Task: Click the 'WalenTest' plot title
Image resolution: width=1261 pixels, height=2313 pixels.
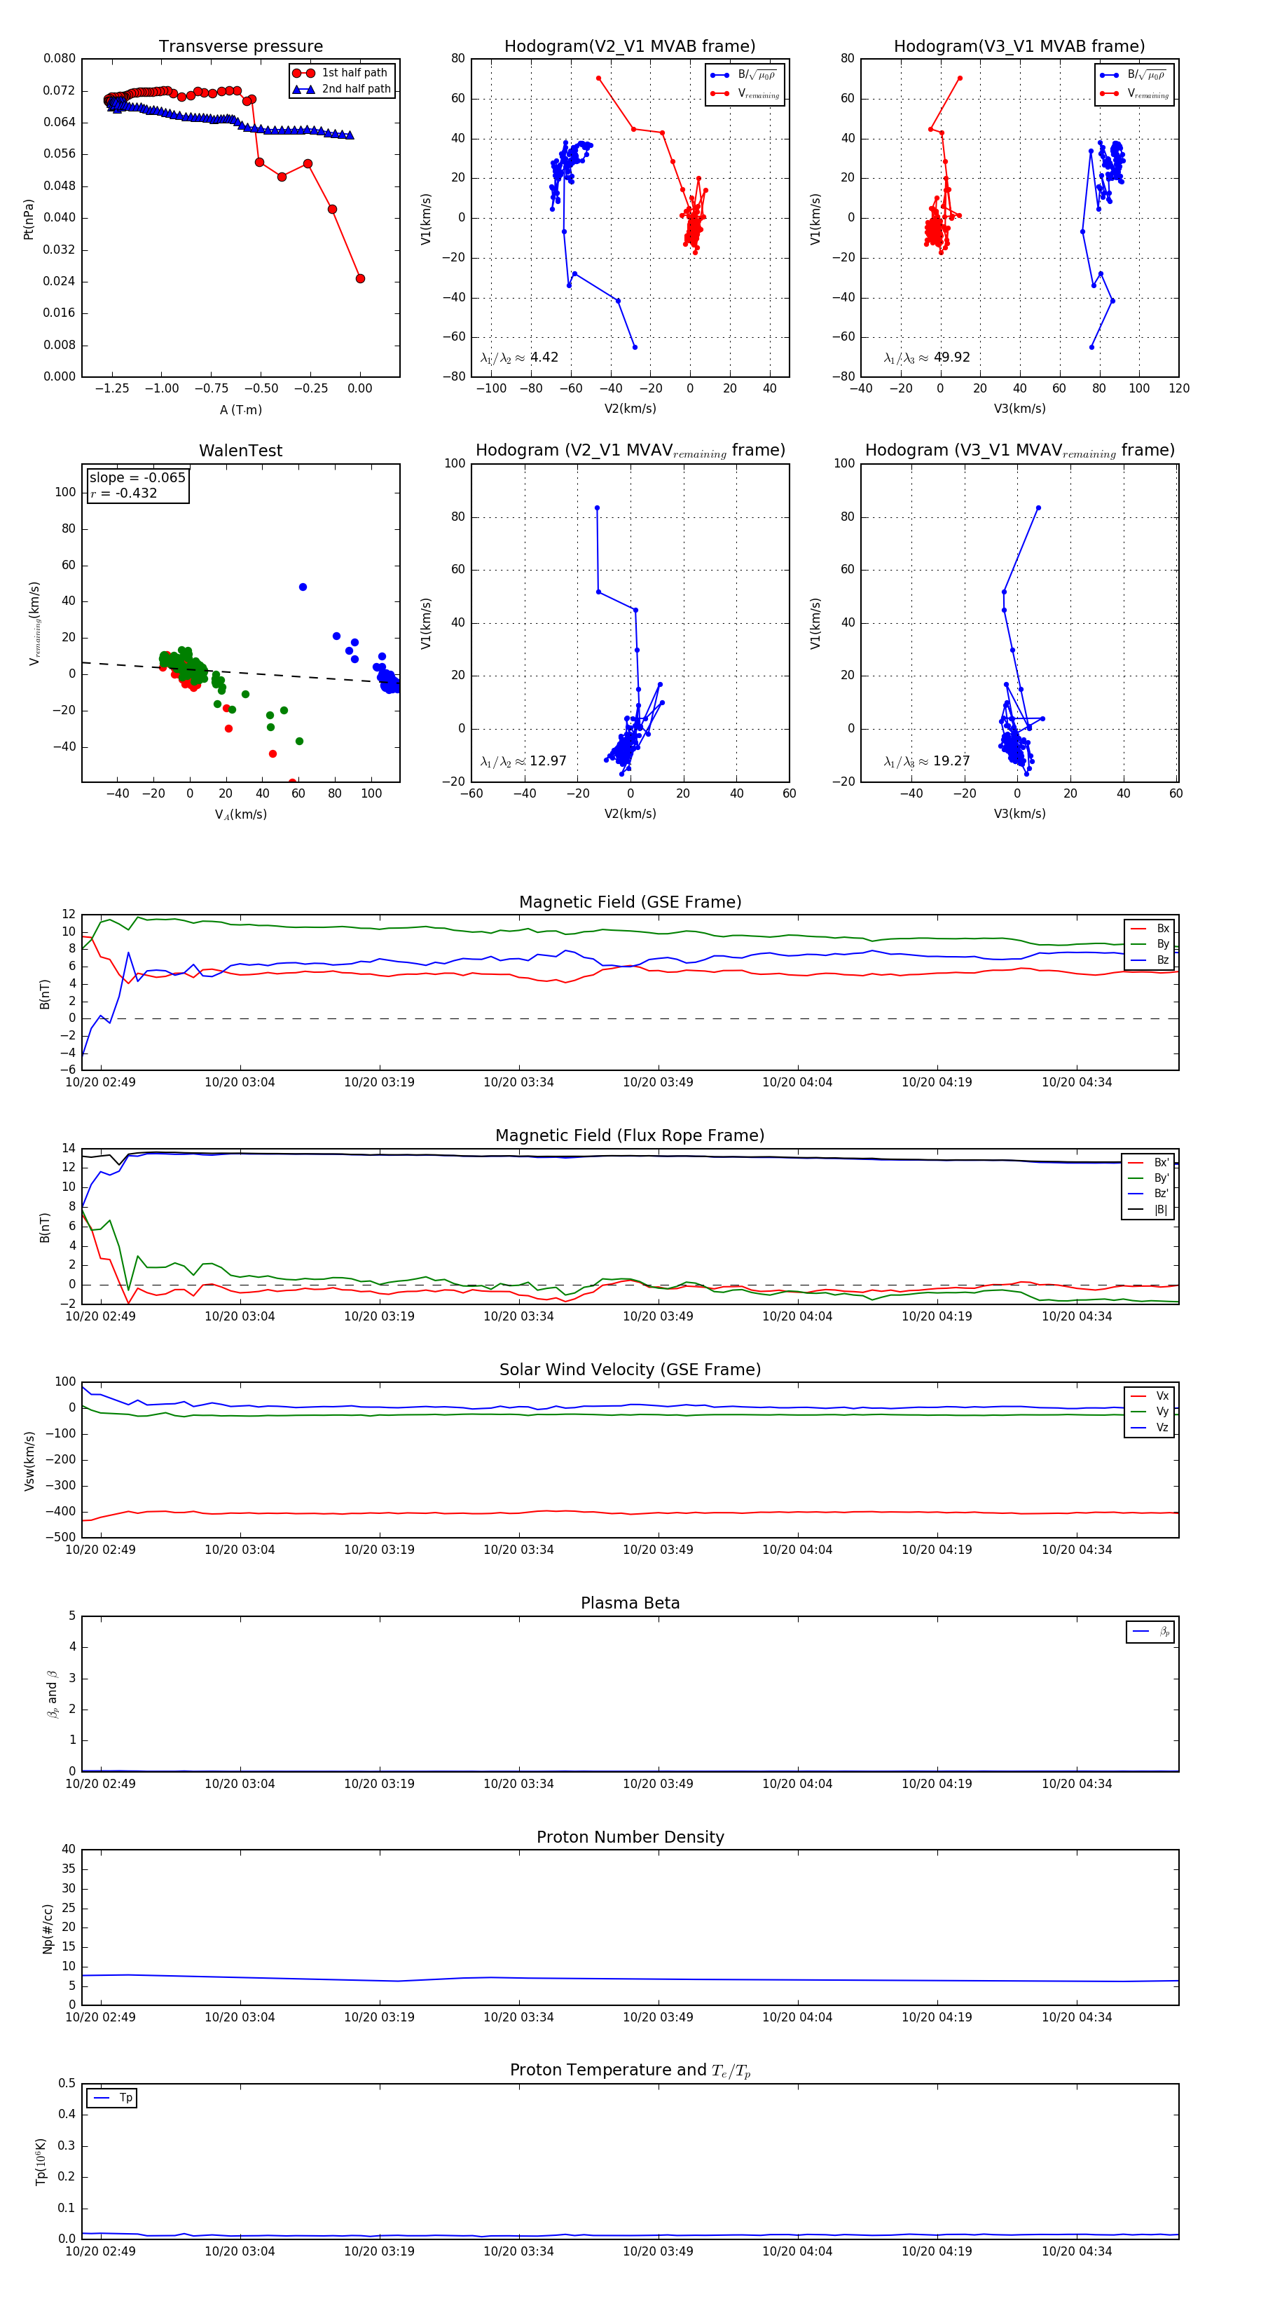Action: (240, 451)
